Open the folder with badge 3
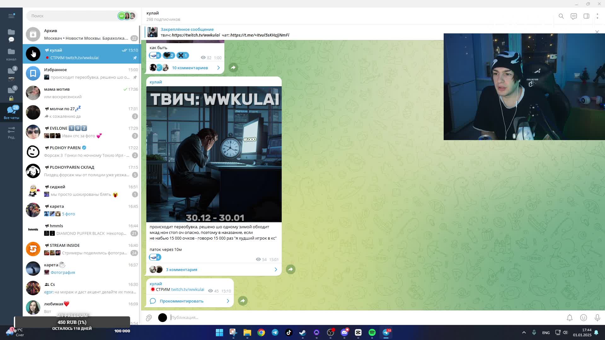The height and width of the screenshot is (340, 605). [11, 74]
